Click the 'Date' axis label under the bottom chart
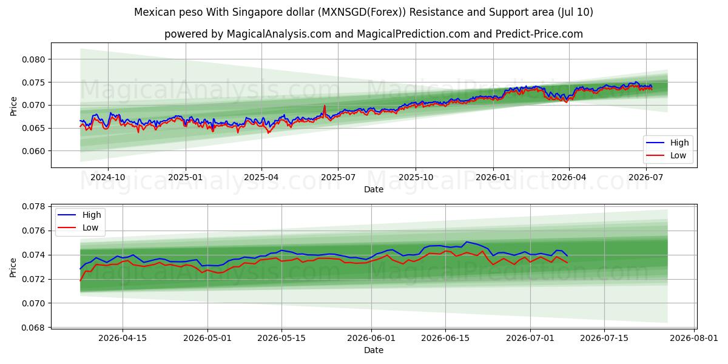 pyautogui.click(x=374, y=350)
